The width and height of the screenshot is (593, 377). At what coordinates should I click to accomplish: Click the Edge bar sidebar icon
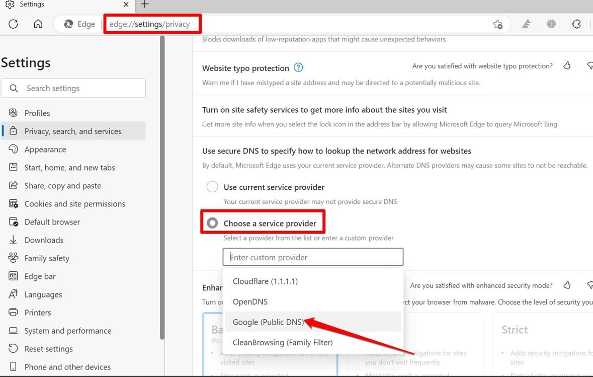13,276
